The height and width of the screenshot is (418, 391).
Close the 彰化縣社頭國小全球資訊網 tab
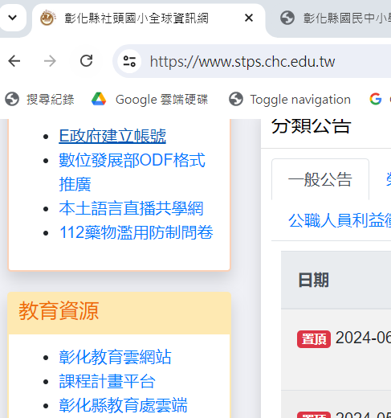click(249, 18)
